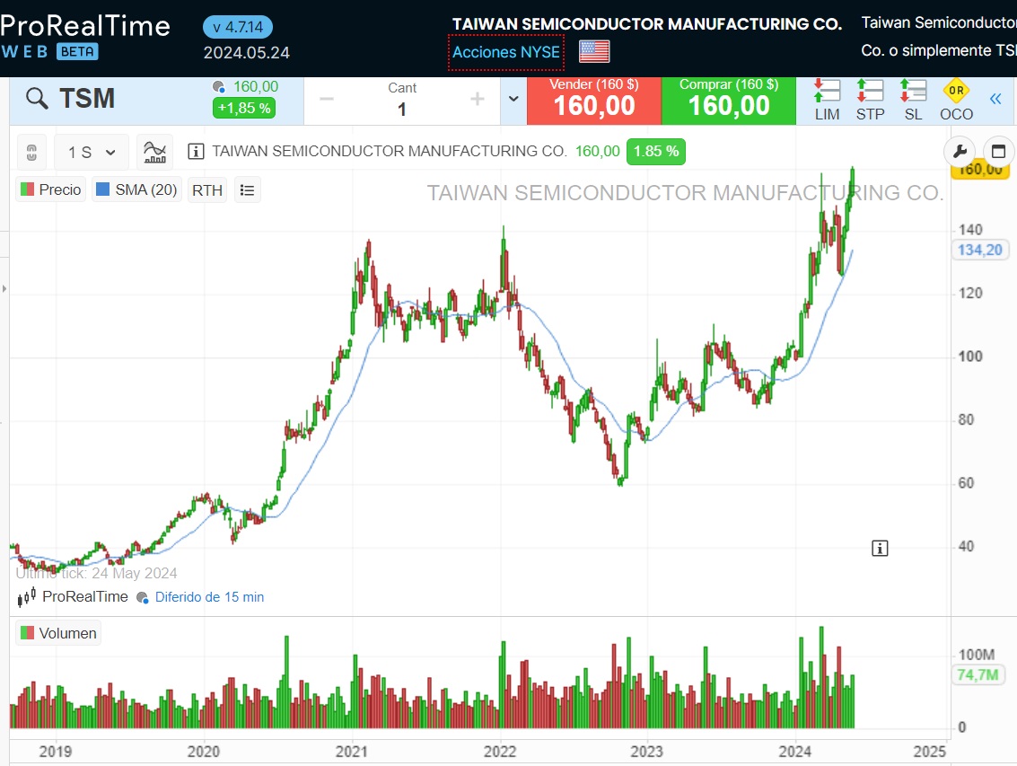Click the Diferido de 15 min link
This screenshot has height=766, width=1017.
[x=209, y=597]
